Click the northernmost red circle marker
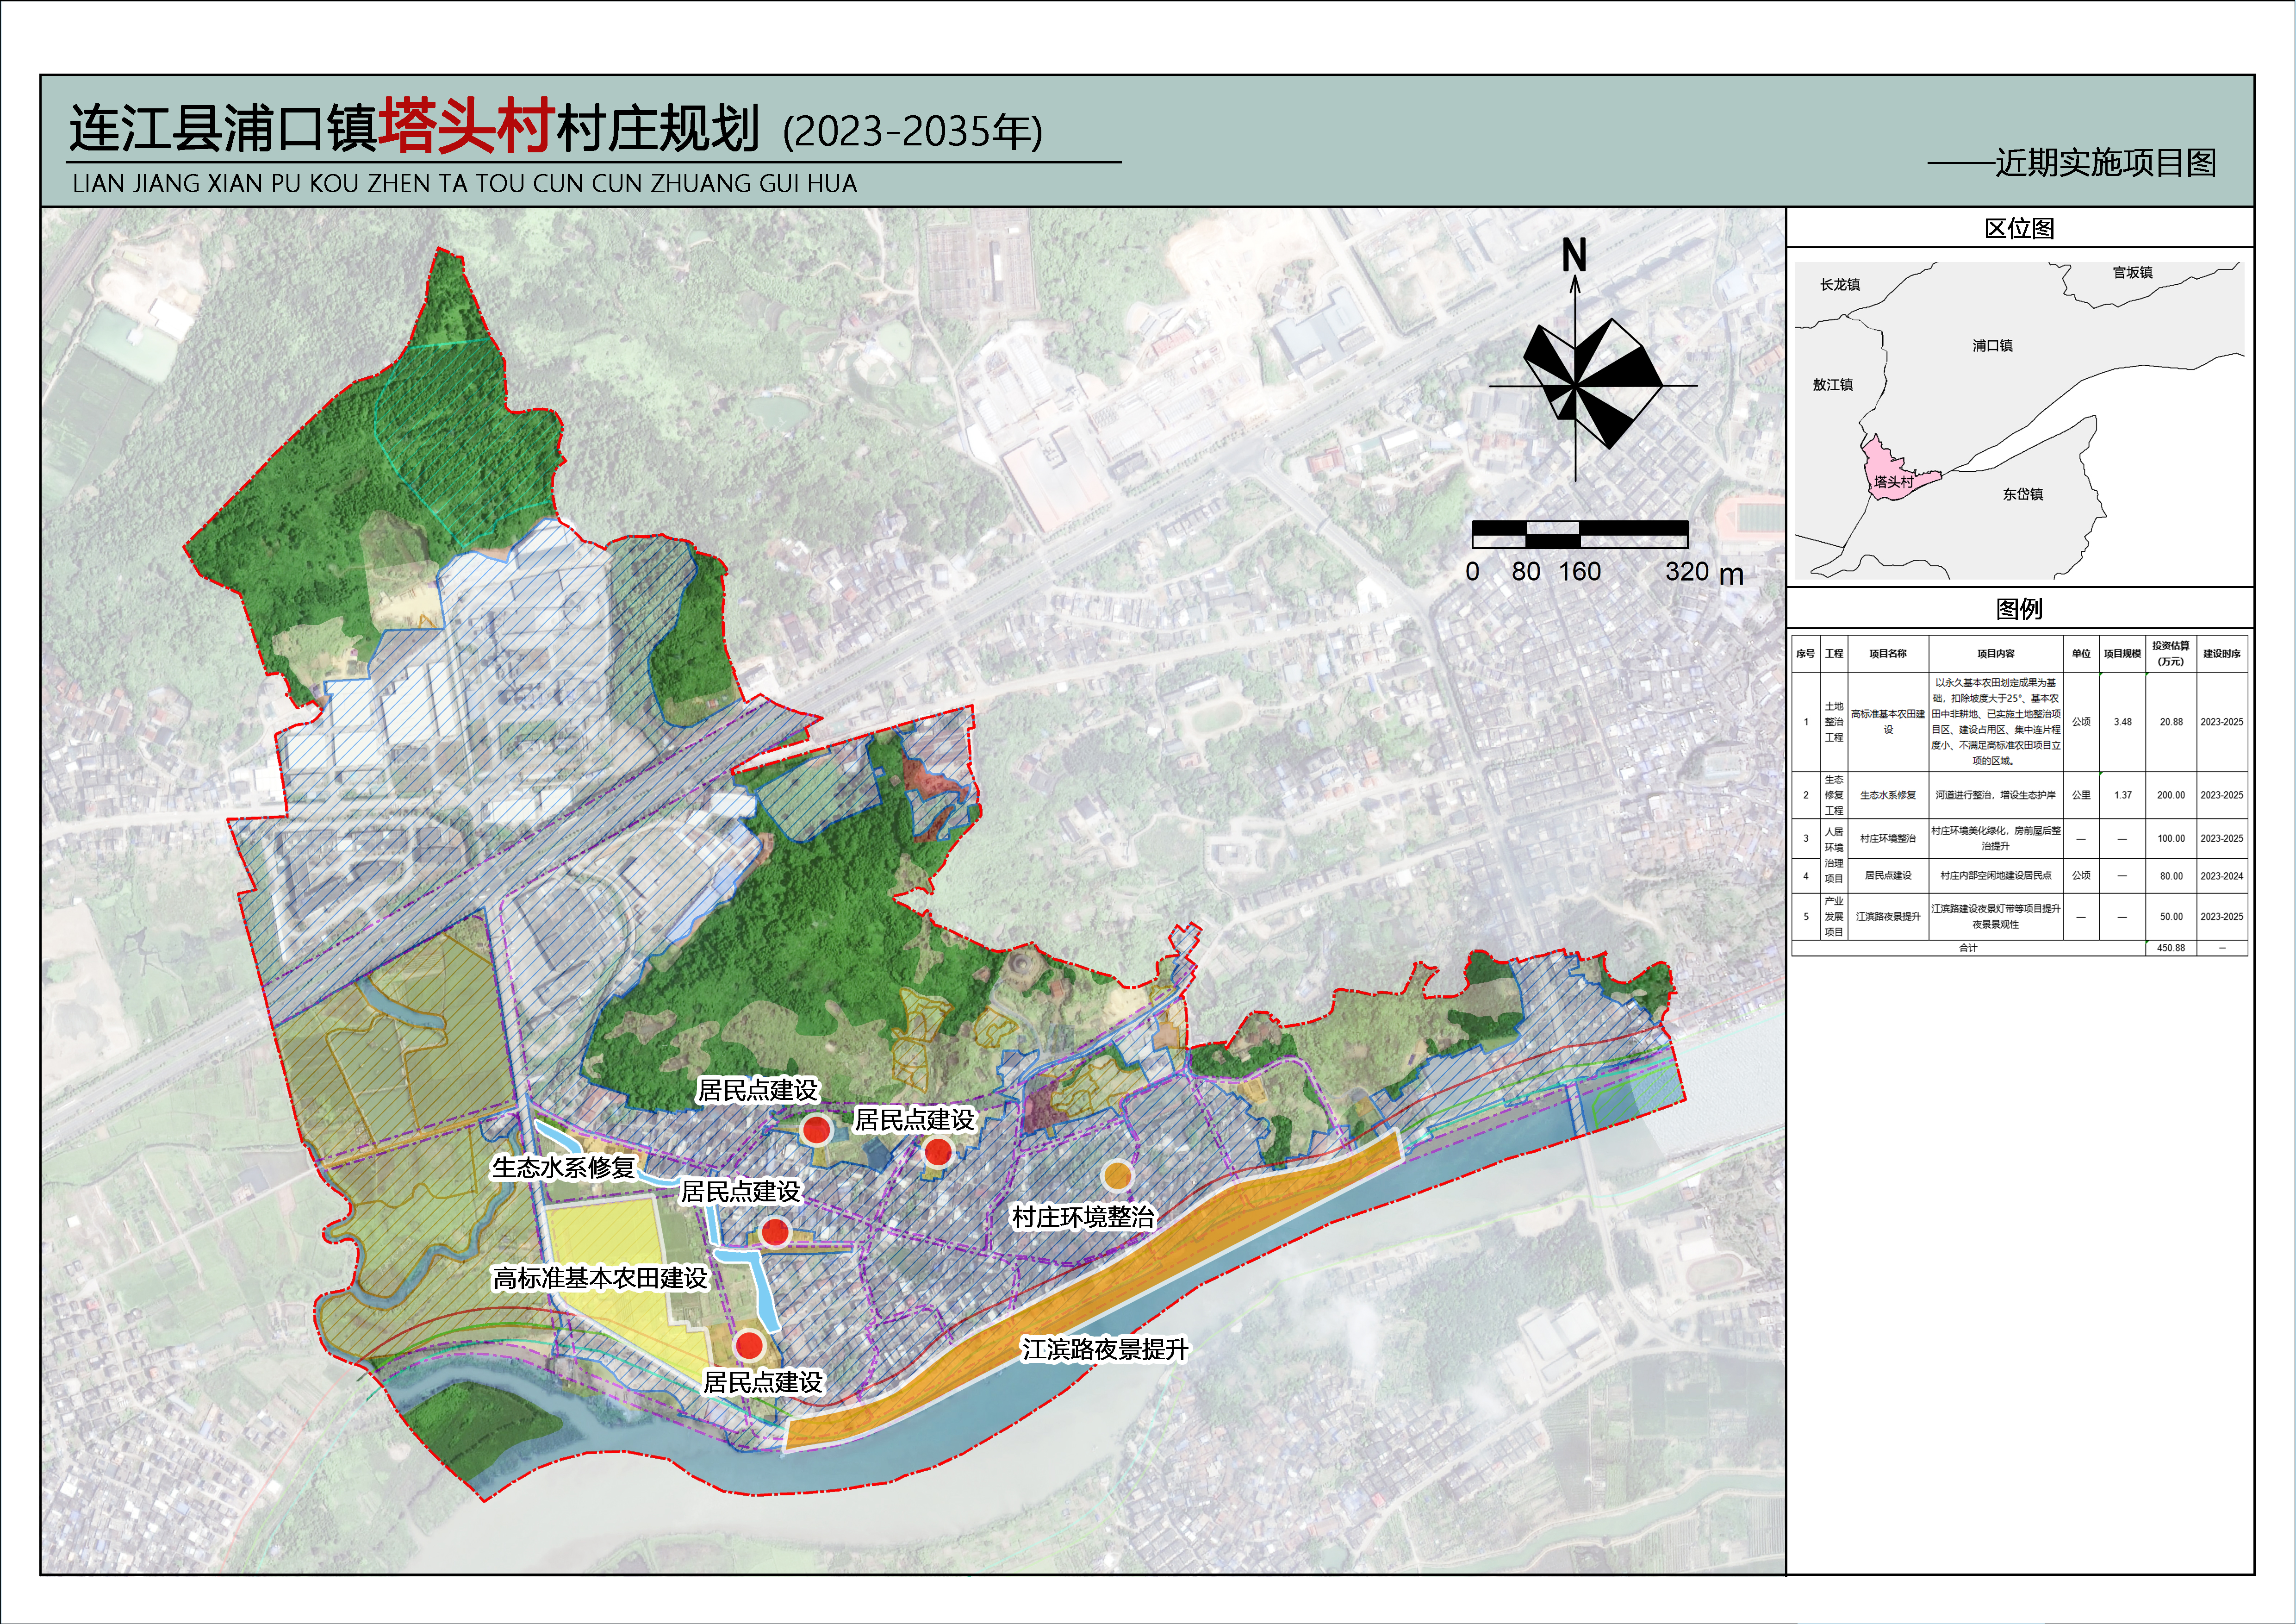 click(817, 1130)
